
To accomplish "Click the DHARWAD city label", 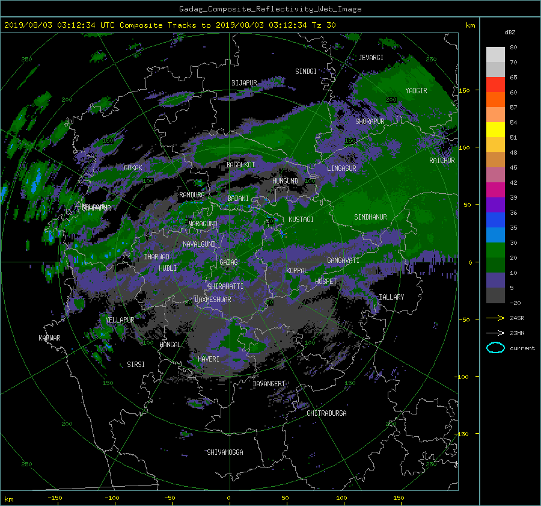I will pyautogui.click(x=156, y=257).
